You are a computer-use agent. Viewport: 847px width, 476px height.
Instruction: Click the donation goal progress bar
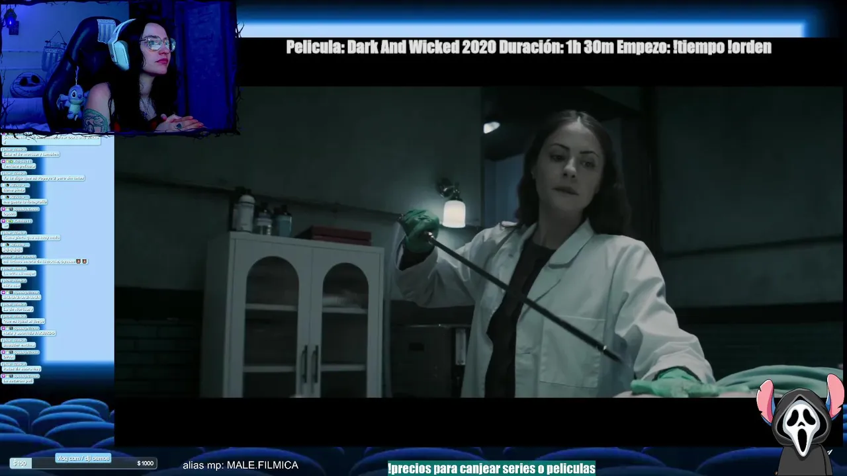click(x=83, y=463)
